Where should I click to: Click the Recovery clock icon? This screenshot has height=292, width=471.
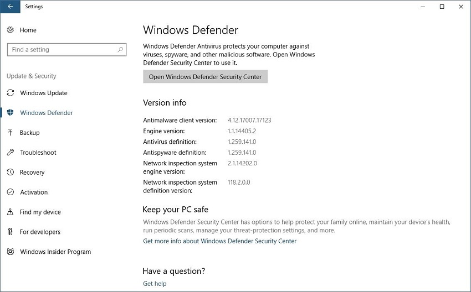pyautogui.click(x=11, y=173)
